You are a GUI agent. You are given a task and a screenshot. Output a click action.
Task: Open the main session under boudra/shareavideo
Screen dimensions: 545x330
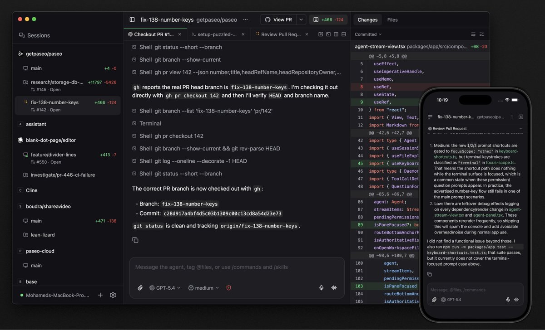67,221
